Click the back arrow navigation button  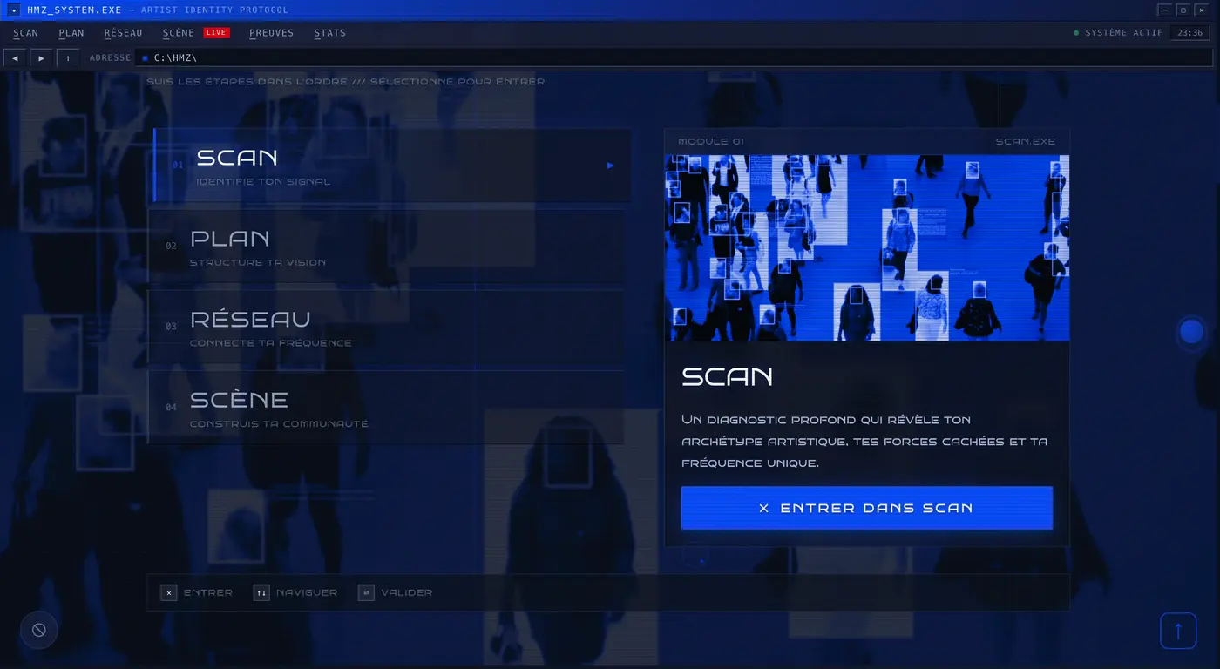(x=15, y=58)
